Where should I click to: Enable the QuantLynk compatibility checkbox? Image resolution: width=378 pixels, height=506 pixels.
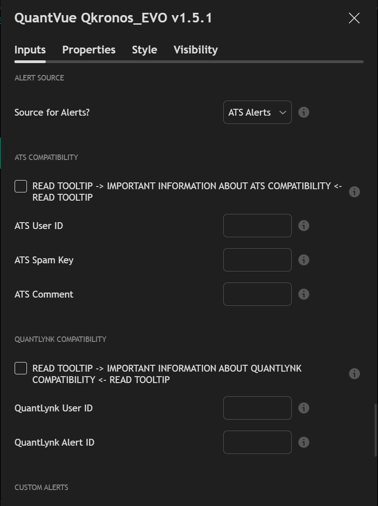pos(21,368)
